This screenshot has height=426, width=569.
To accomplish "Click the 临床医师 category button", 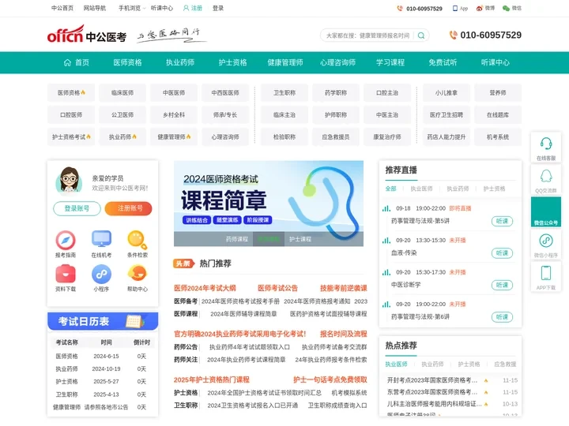I will (122, 93).
